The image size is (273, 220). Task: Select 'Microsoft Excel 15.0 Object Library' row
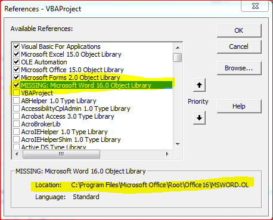pos(71,54)
